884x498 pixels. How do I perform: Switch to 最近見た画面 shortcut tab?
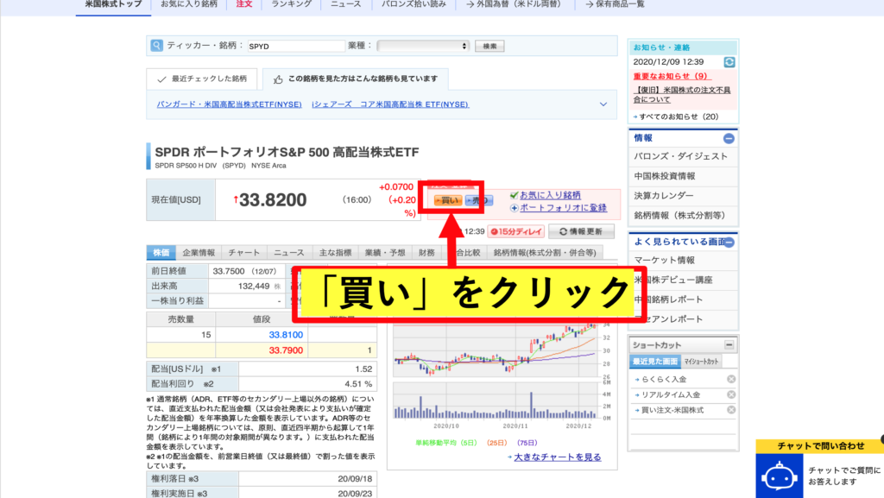(655, 362)
